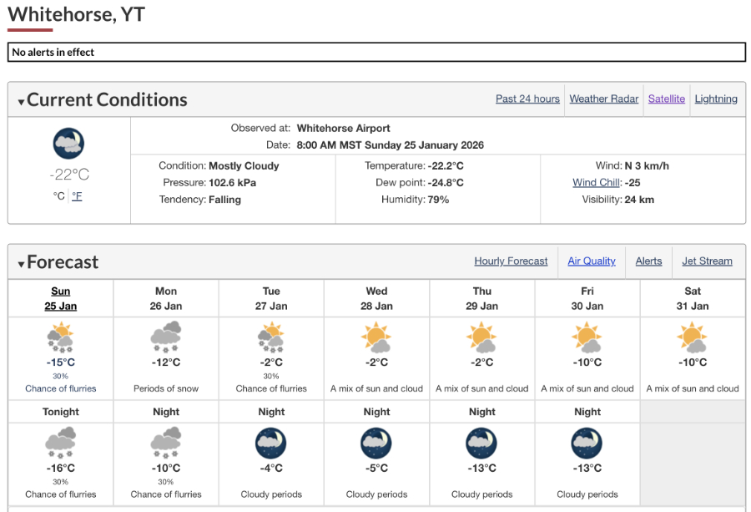
Task: Click Monday's periods of snow icon
Action: click(x=165, y=339)
